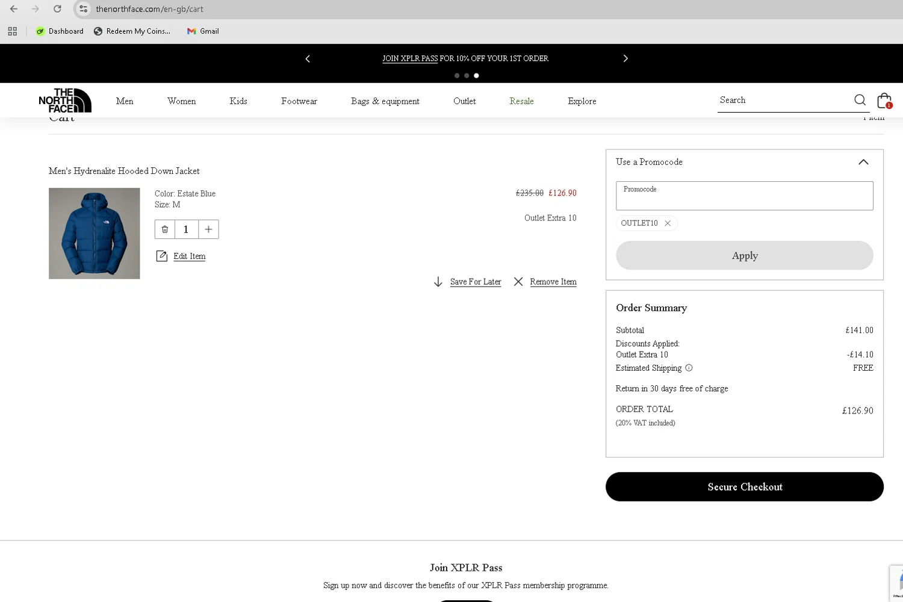The height and width of the screenshot is (602, 903).
Task: Click the browser forward arrow
Action: point(36,9)
